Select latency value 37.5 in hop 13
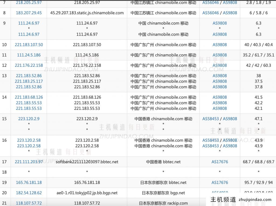The width and height of the screenshot is (276, 206). click(x=258, y=81)
